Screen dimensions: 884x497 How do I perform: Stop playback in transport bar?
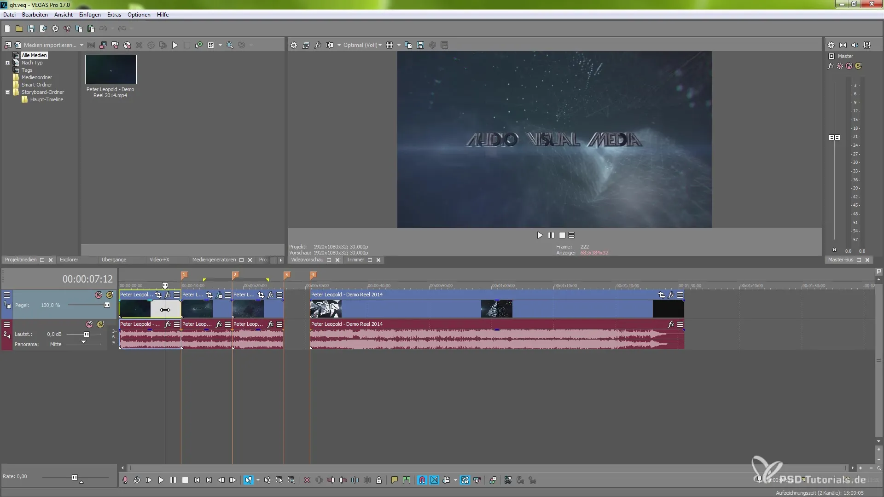(185, 480)
